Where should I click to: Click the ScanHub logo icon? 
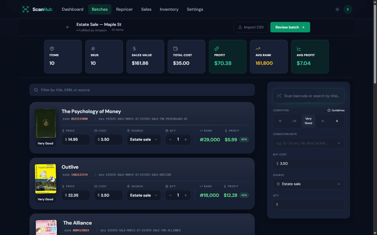point(25,9)
